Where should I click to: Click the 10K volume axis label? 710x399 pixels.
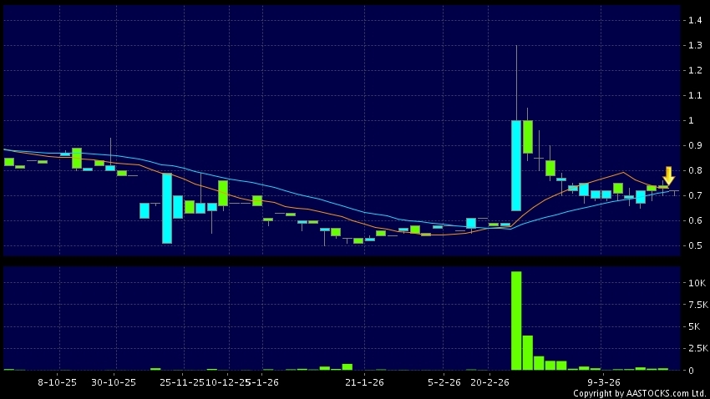point(694,284)
